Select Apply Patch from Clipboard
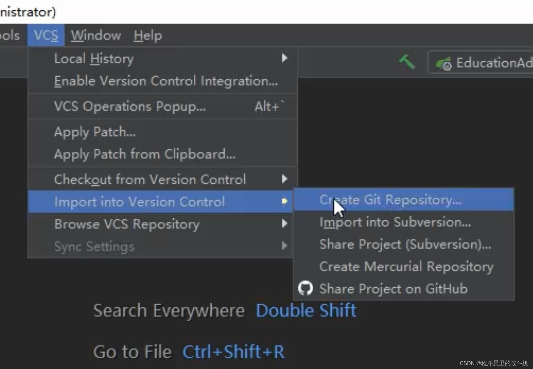 (162, 154)
